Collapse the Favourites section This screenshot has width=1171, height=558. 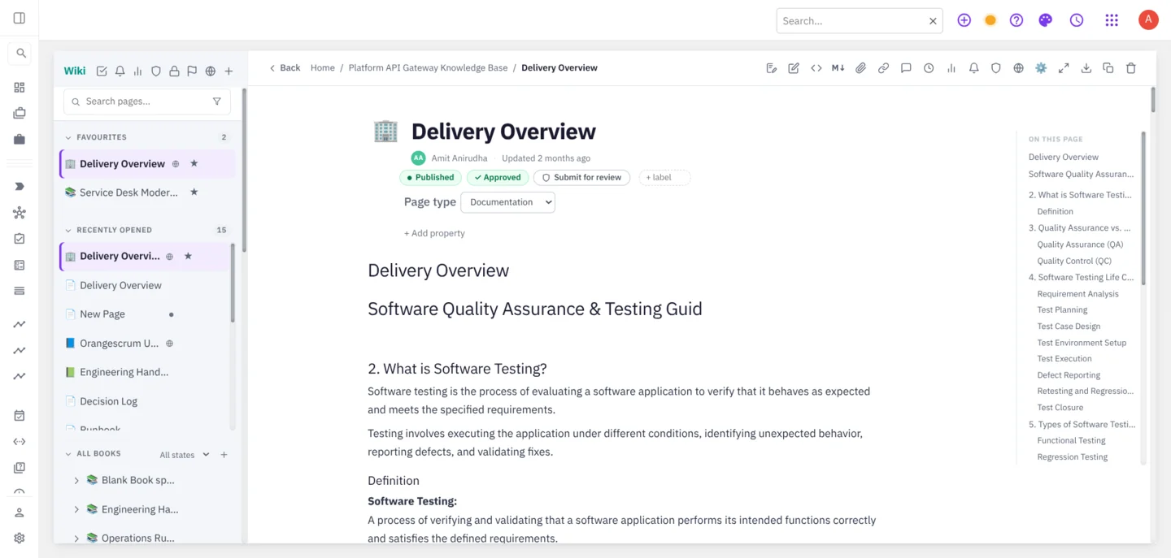pyautogui.click(x=68, y=137)
